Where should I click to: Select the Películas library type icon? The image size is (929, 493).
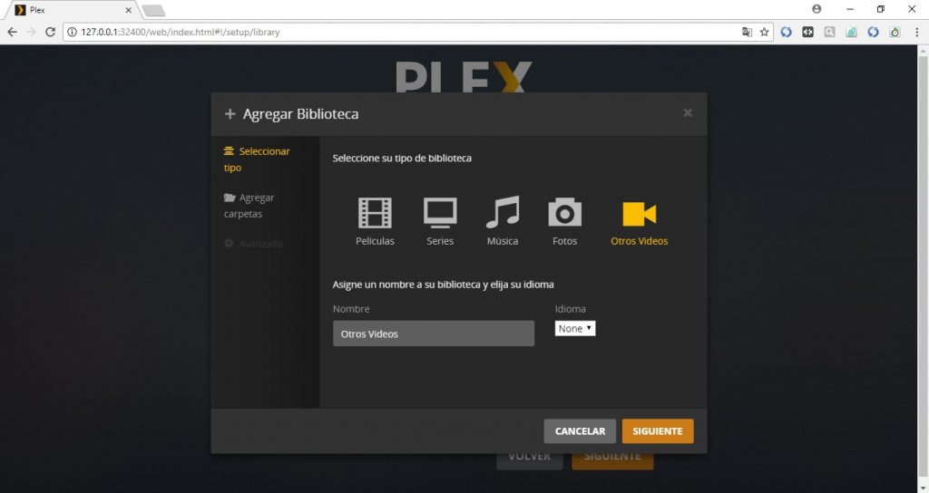pyautogui.click(x=375, y=214)
